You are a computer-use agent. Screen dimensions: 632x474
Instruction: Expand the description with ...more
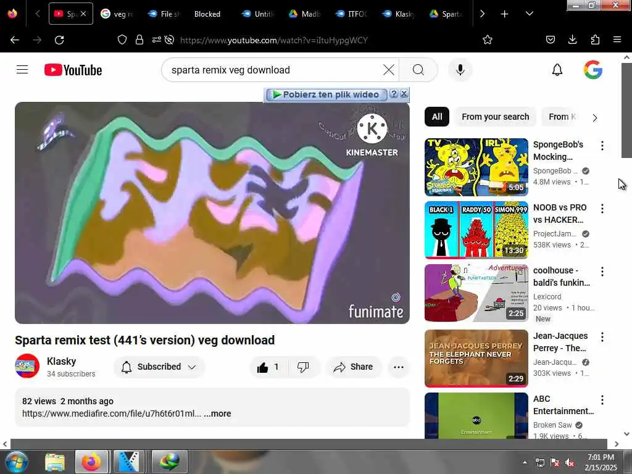click(217, 414)
